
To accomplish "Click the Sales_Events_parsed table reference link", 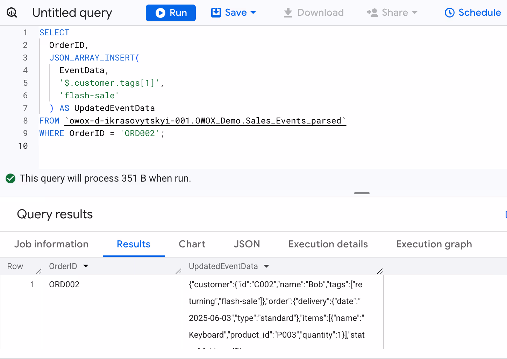I will click(205, 121).
